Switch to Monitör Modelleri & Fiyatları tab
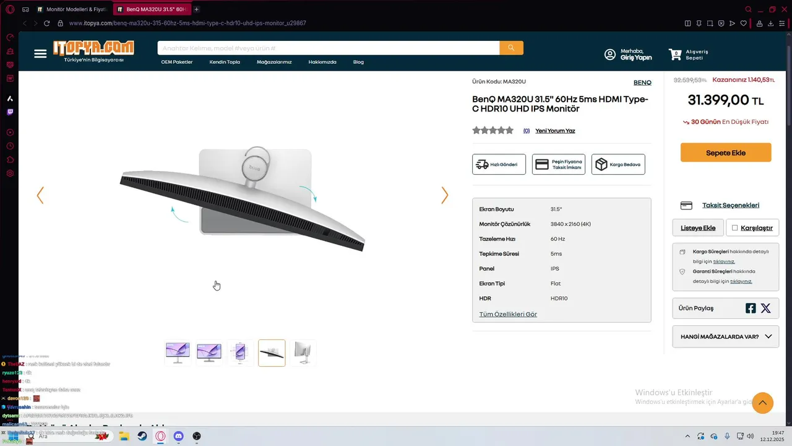This screenshot has width=792, height=446. click(71, 9)
